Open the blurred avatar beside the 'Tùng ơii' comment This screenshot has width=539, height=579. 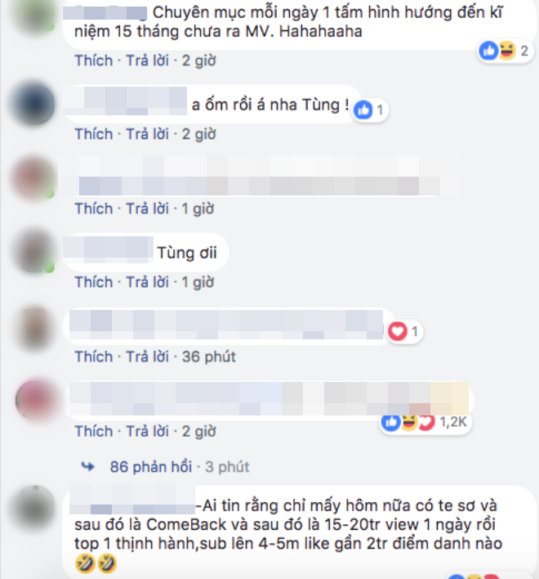click(34, 252)
